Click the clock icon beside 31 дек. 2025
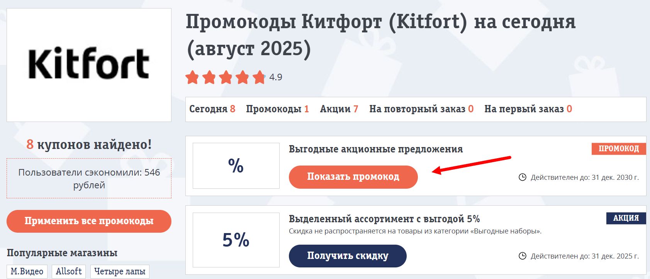This screenshot has height=279, width=650. 522,255
